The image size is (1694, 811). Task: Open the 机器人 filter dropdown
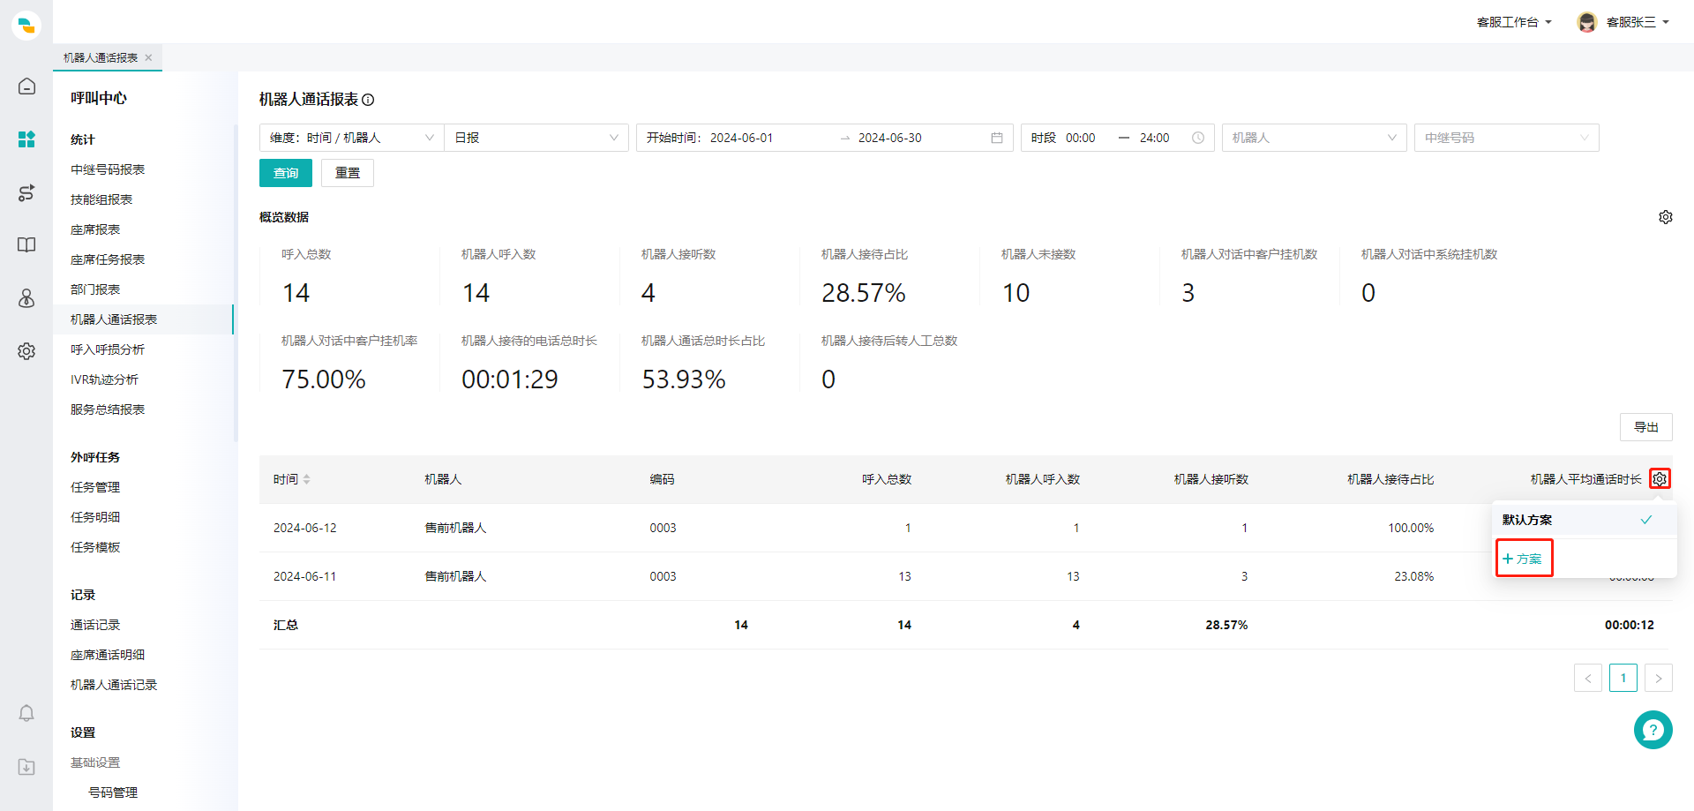click(1315, 138)
